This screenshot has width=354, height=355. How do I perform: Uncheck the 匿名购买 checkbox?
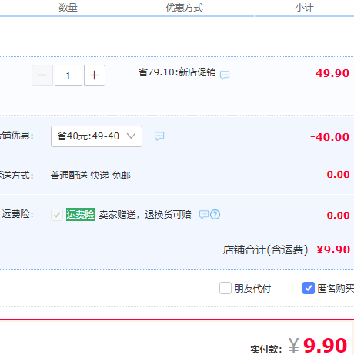pyautogui.click(x=309, y=288)
